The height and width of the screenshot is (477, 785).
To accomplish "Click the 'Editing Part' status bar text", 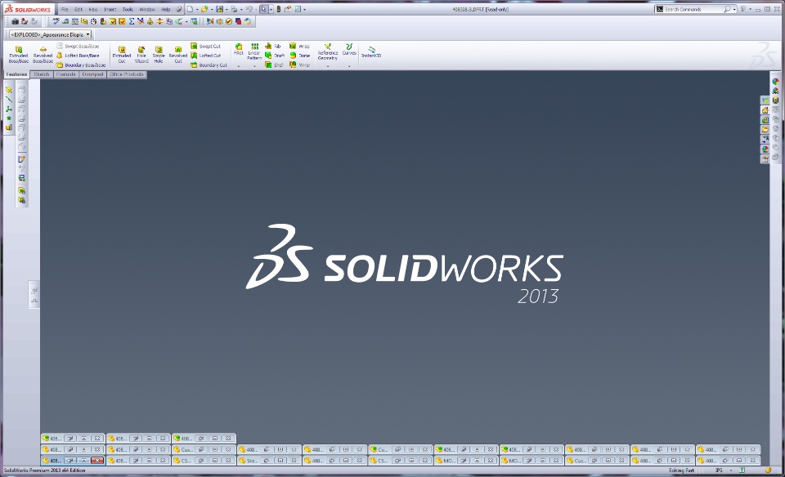I will click(681, 470).
